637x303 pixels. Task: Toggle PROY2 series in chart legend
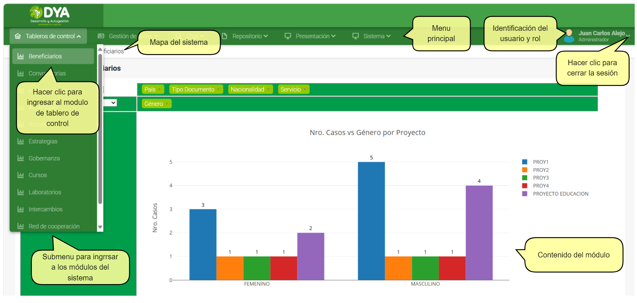[x=540, y=170]
